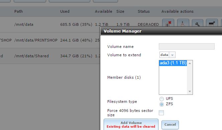Click the Path column header
Viewport: 222px width, 130px height.
pos(18,11)
